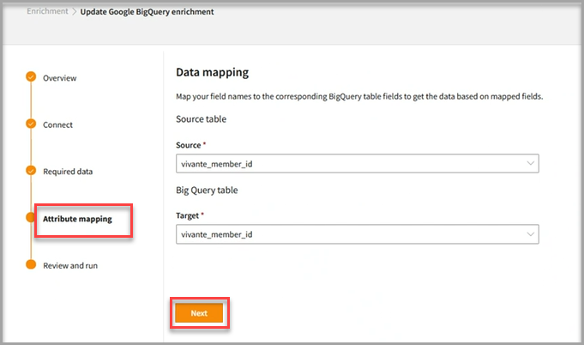
Task: Navigate to the Enrichment breadcrumb link
Action: [46, 12]
